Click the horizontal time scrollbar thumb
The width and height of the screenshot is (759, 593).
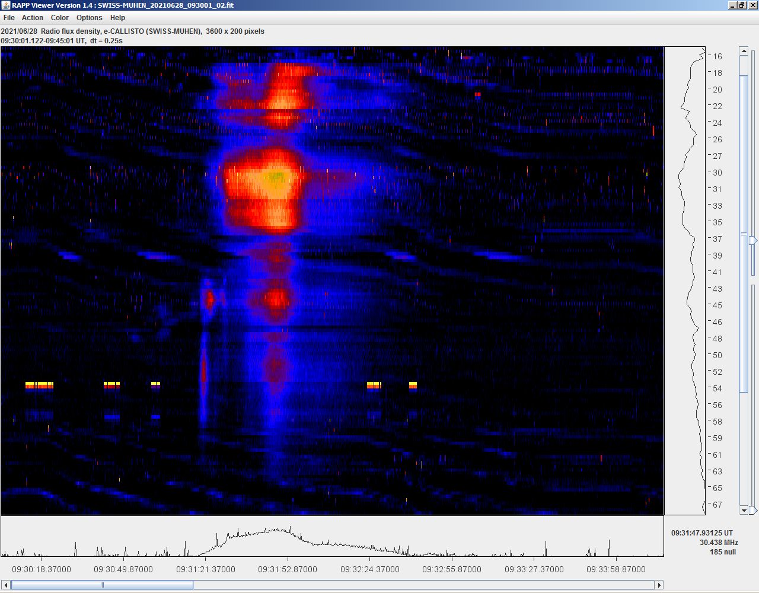pos(102,585)
